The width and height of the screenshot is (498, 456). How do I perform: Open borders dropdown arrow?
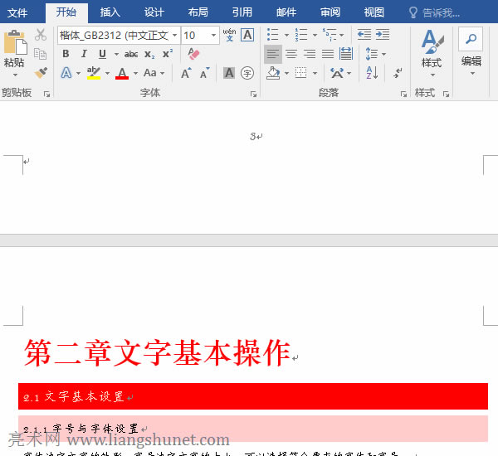point(315,73)
